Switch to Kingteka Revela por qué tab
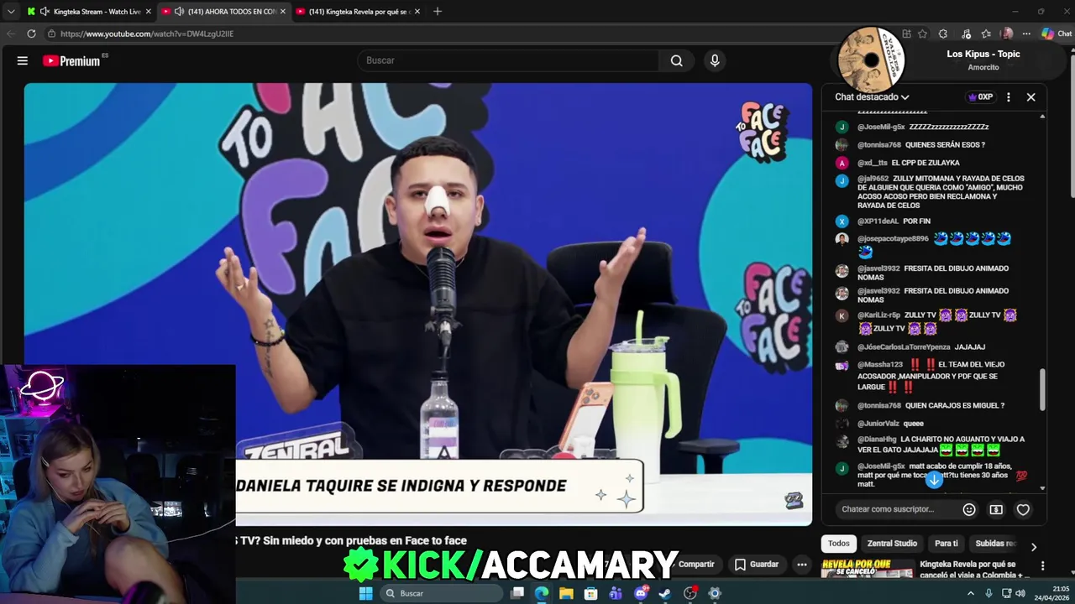1075x604 pixels. [x=359, y=12]
